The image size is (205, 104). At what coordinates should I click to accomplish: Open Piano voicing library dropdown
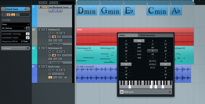15,24
